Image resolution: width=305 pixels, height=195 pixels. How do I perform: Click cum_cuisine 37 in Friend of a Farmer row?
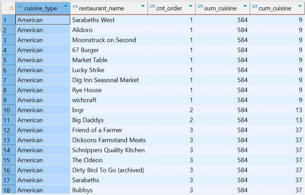(x=277, y=130)
